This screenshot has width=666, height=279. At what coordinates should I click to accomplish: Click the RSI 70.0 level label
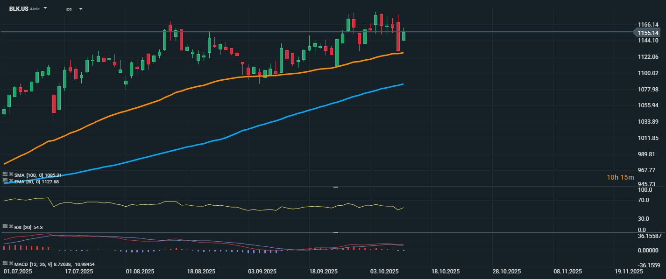pyautogui.click(x=645, y=200)
